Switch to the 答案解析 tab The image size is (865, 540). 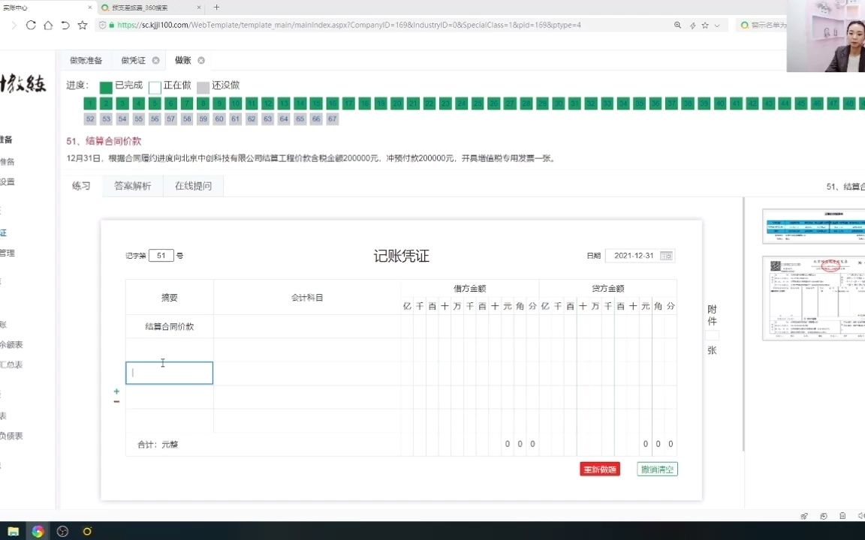coord(133,185)
